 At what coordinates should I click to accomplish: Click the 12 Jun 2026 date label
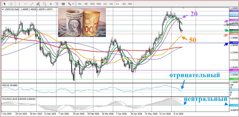coord(165,114)
